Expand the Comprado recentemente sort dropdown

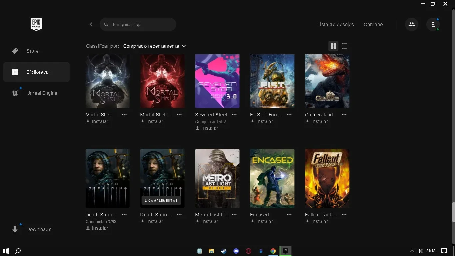coord(154,46)
